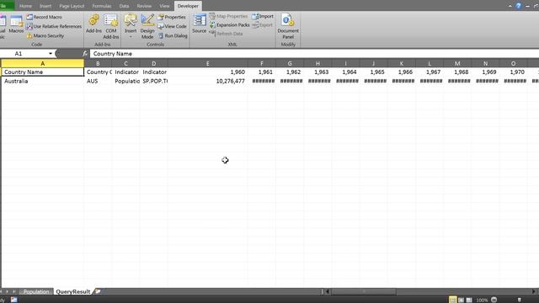This screenshot has height=303, width=539.
Task: Click macro recording icon in status bar
Action: click(13, 300)
